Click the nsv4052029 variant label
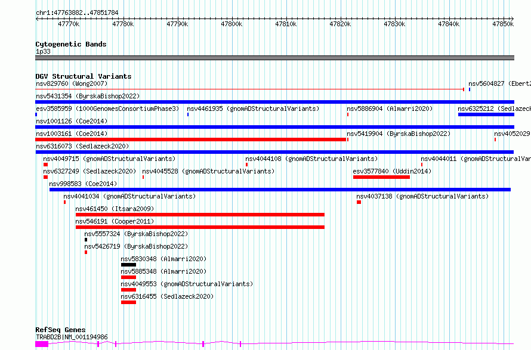Viewport: 531px width, 350px height. 512,134
